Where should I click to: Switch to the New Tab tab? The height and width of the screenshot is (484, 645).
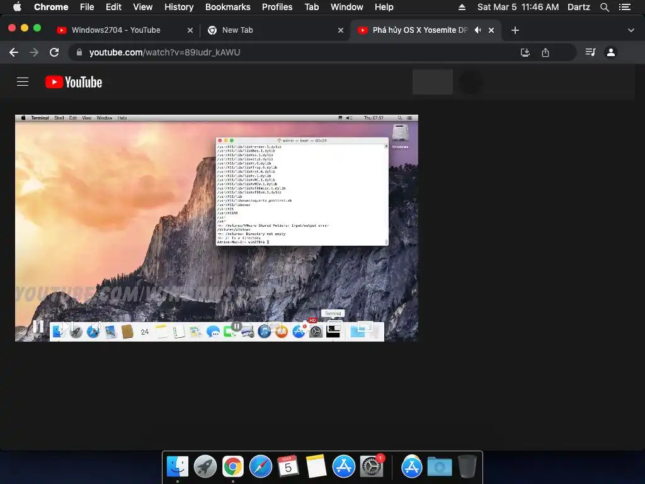pos(271,30)
